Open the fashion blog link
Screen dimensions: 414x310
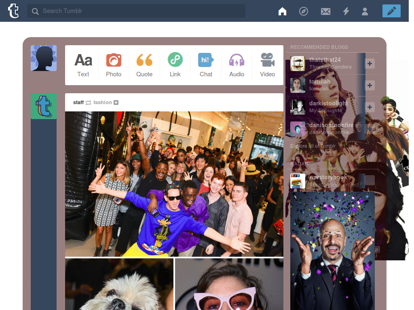point(102,102)
